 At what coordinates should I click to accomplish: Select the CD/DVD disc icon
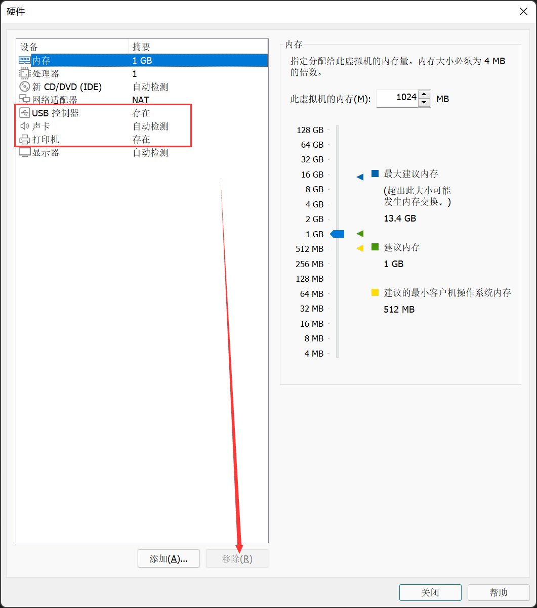pyautogui.click(x=24, y=86)
